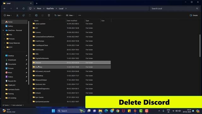Launch Microsoft Edge from taskbar
202x114 pixels.
click(x=106, y=111)
